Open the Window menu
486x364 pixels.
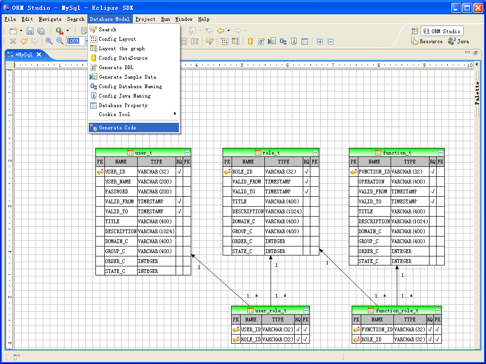184,19
